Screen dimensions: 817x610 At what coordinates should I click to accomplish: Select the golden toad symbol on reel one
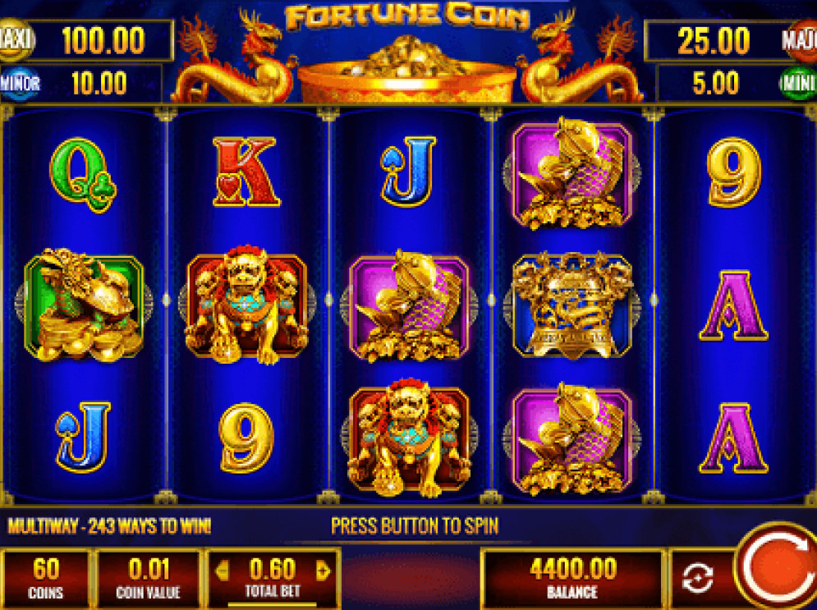(x=84, y=305)
